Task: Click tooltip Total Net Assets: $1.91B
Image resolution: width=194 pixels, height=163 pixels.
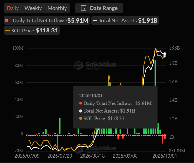Action: [x=107, y=111]
